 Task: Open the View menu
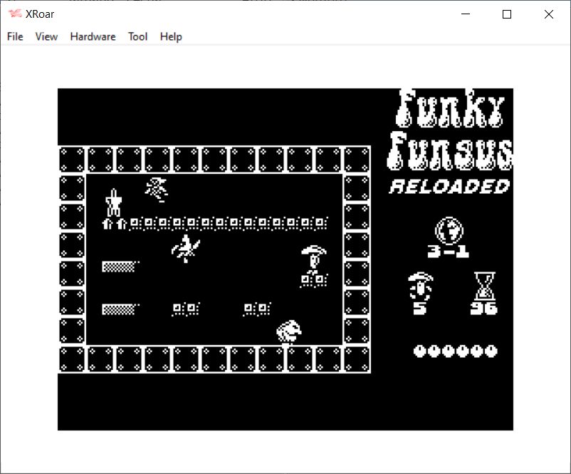click(46, 36)
